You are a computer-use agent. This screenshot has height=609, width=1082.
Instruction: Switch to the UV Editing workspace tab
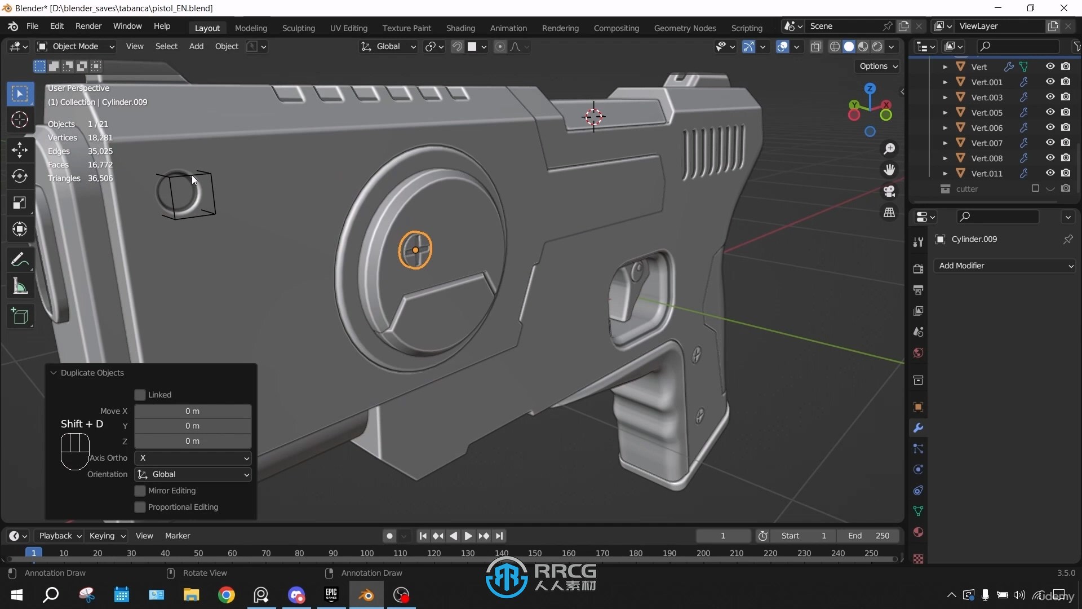pos(349,28)
